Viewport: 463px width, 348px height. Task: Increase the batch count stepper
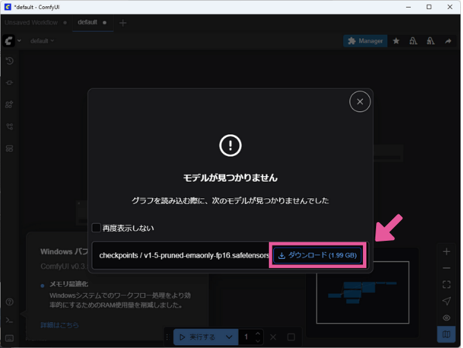pos(258,333)
